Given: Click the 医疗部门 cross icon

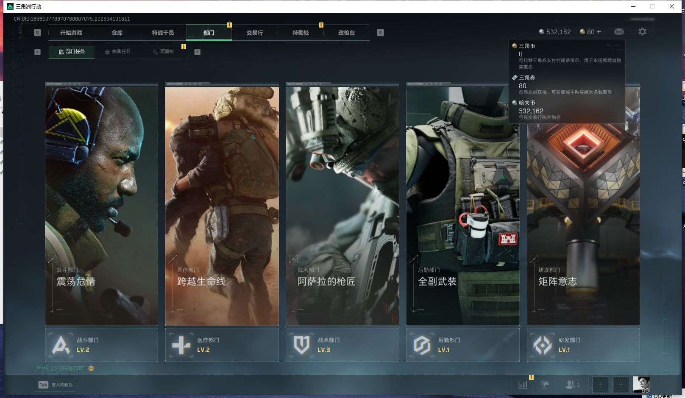Looking at the screenshot, I should point(181,345).
